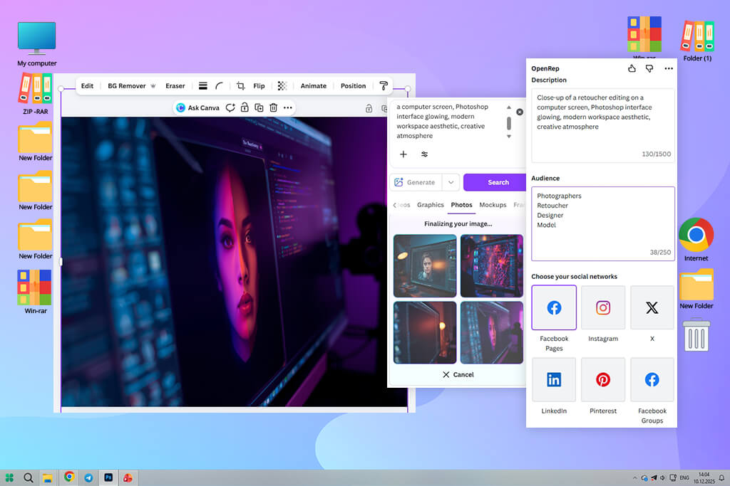730x486 pixels.
Task: Select LinkedIn network
Action: click(x=554, y=379)
